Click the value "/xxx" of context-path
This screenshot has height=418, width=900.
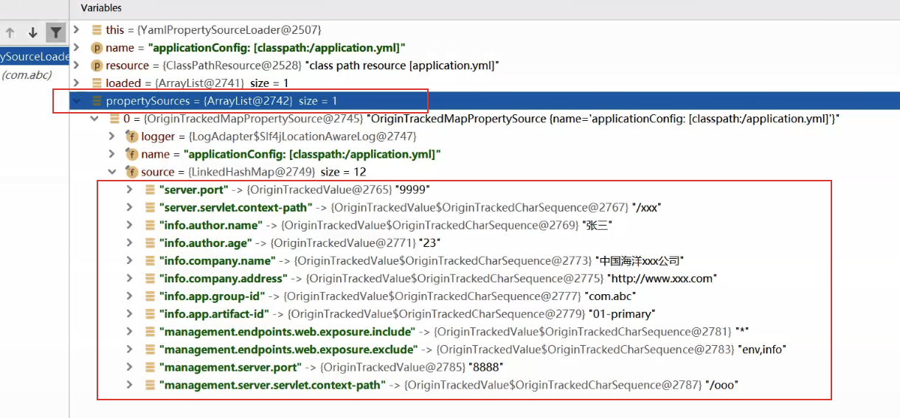645,207
